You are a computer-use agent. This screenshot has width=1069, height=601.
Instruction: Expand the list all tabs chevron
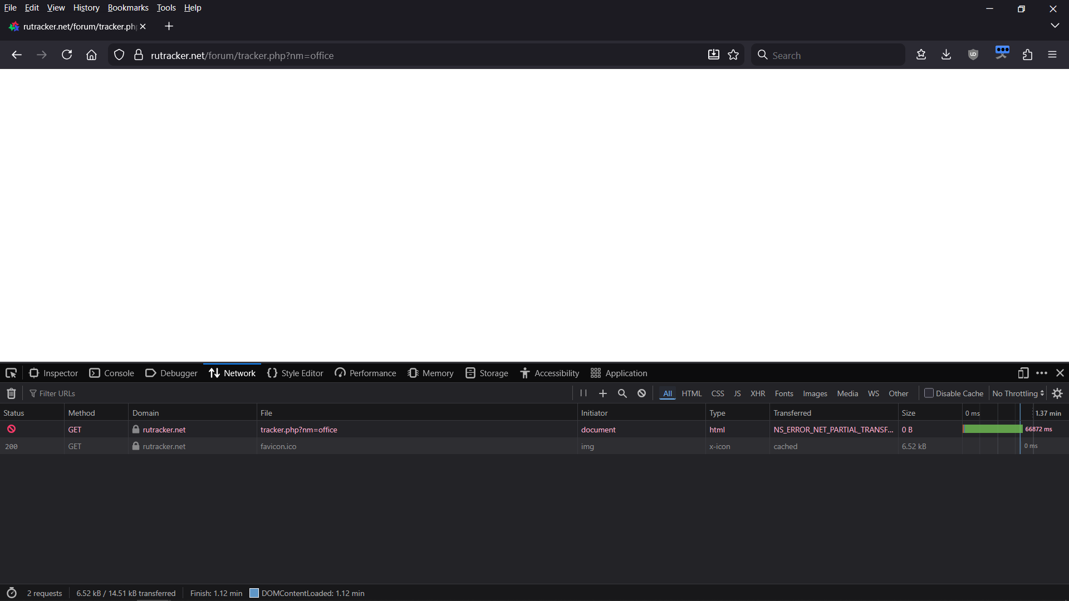point(1055,26)
